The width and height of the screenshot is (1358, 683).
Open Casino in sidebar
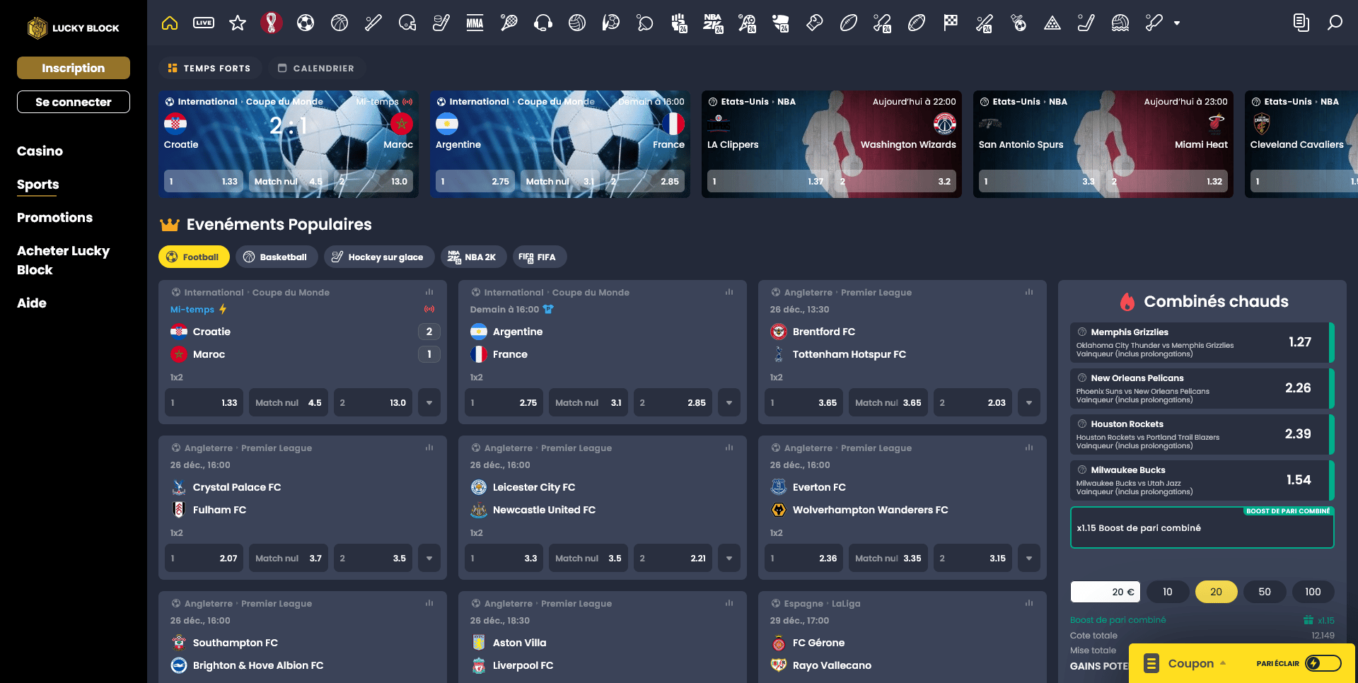click(x=40, y=151)
